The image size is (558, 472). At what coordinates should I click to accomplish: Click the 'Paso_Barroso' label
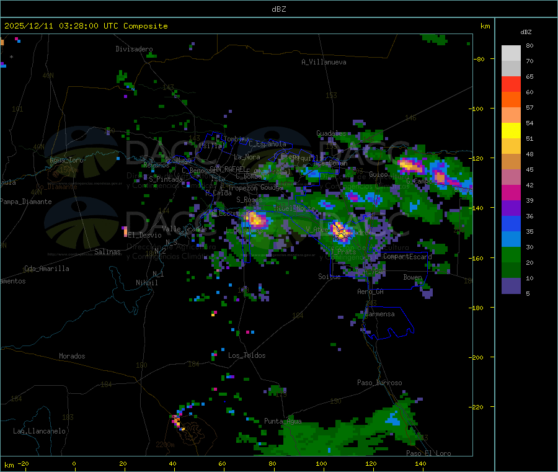pos(379,383)
